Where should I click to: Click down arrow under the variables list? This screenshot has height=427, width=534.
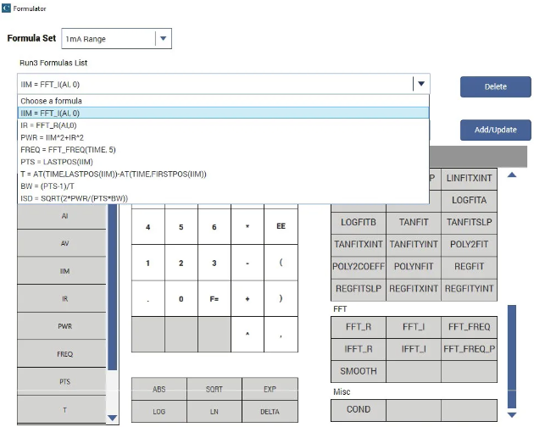[113, 418]
